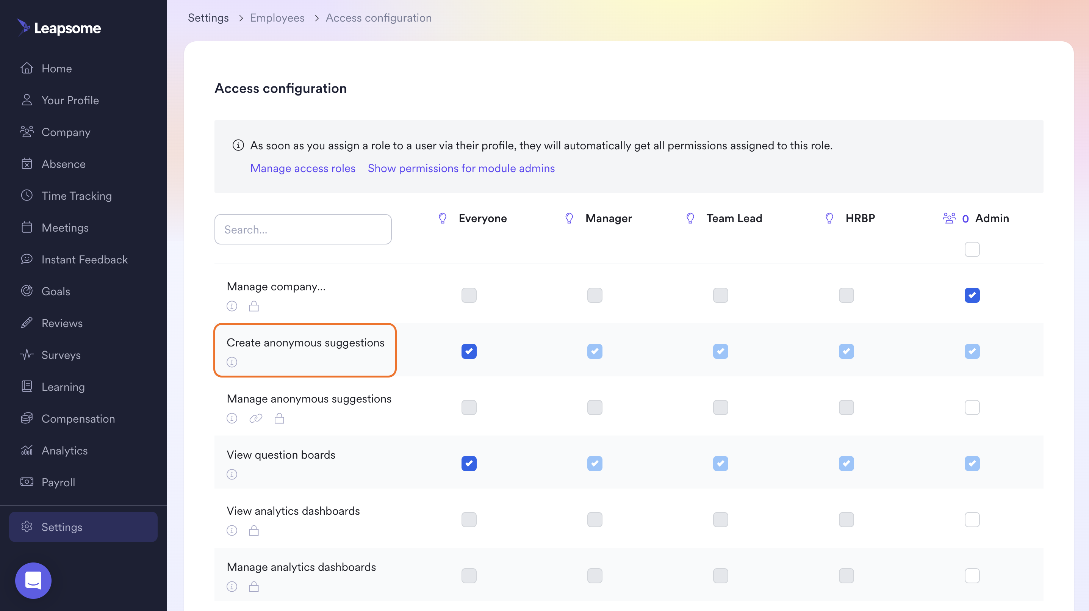Click lock icon under Manage anonymous suggestions
Viewport: 1089px width, 611px height.
pos(279,418)
